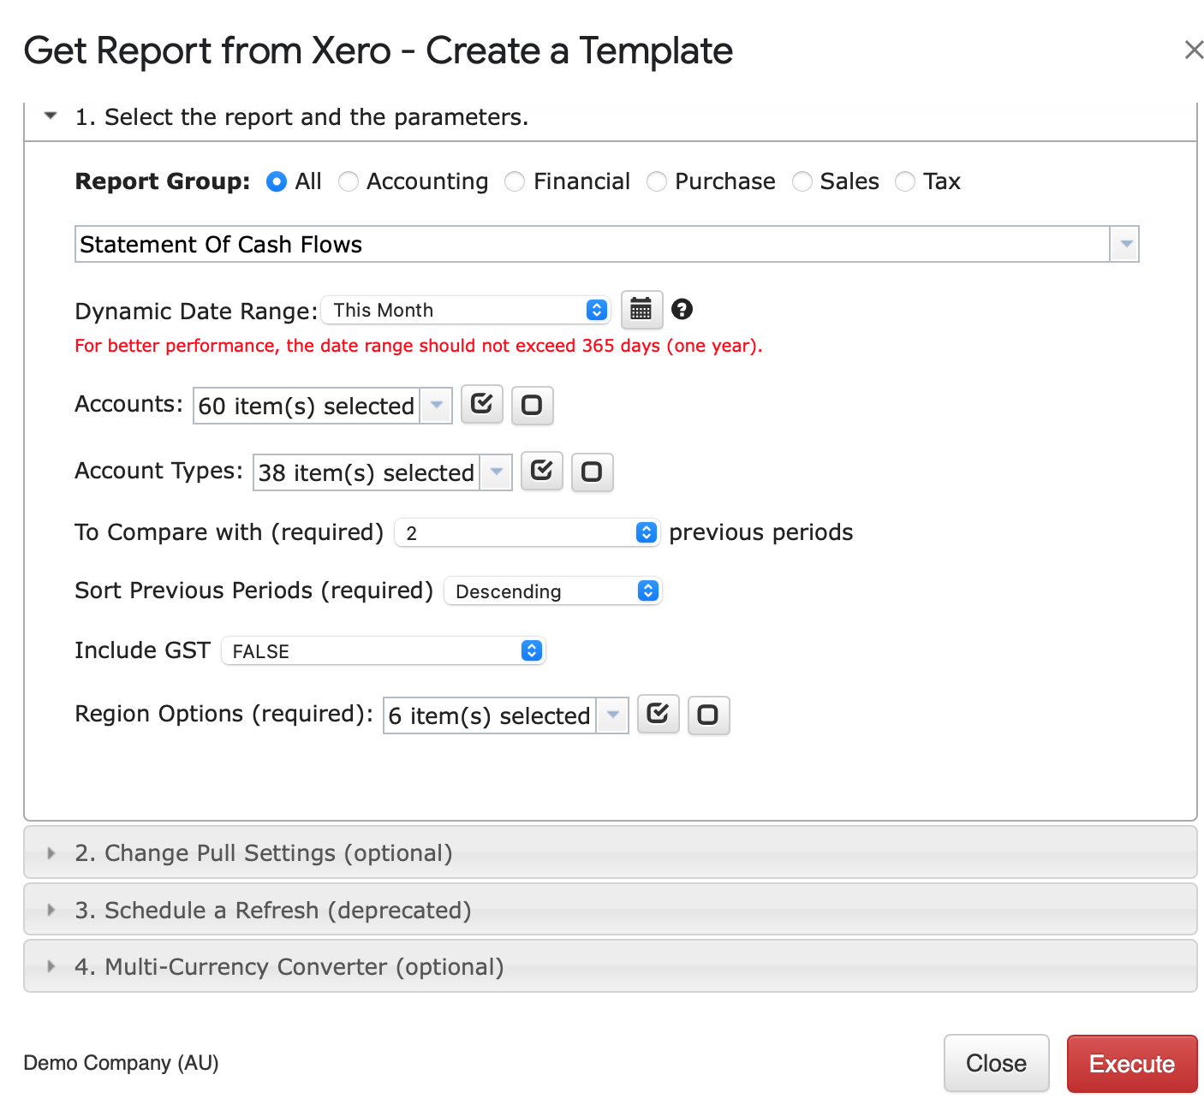
Task: Uncheck all Account Types using the empty box icon
Action: tap(592, 472)
